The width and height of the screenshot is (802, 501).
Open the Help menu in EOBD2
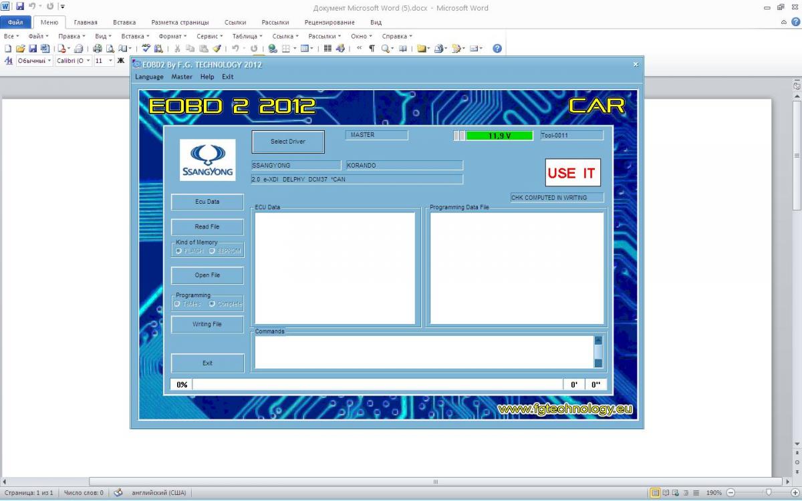[207, 77]
